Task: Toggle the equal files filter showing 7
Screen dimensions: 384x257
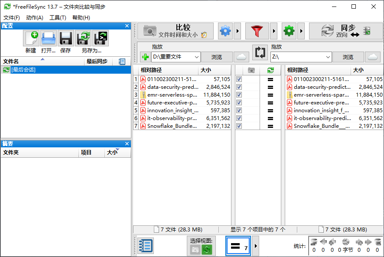Action: point(238,246)
